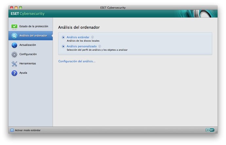This screenshot has width=226, height=145.
Task: Open the Herramientas section
Action: pos(30,63)
